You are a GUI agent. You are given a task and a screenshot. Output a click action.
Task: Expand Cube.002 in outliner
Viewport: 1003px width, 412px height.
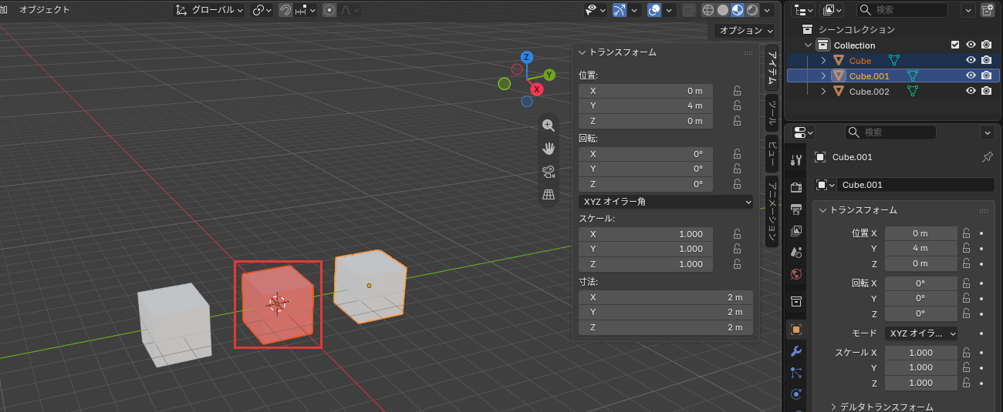823,91
